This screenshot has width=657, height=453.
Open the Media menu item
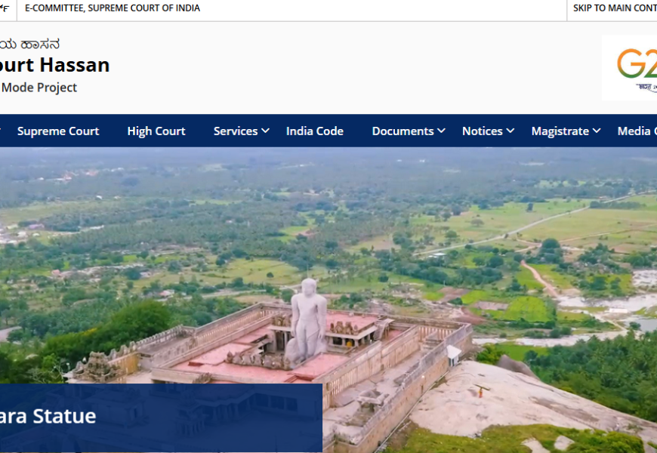point(636,131)
